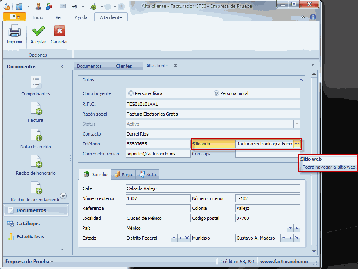Switch to the Pago tab
This screenshot has height=269, width=358.
click(123, 175)
